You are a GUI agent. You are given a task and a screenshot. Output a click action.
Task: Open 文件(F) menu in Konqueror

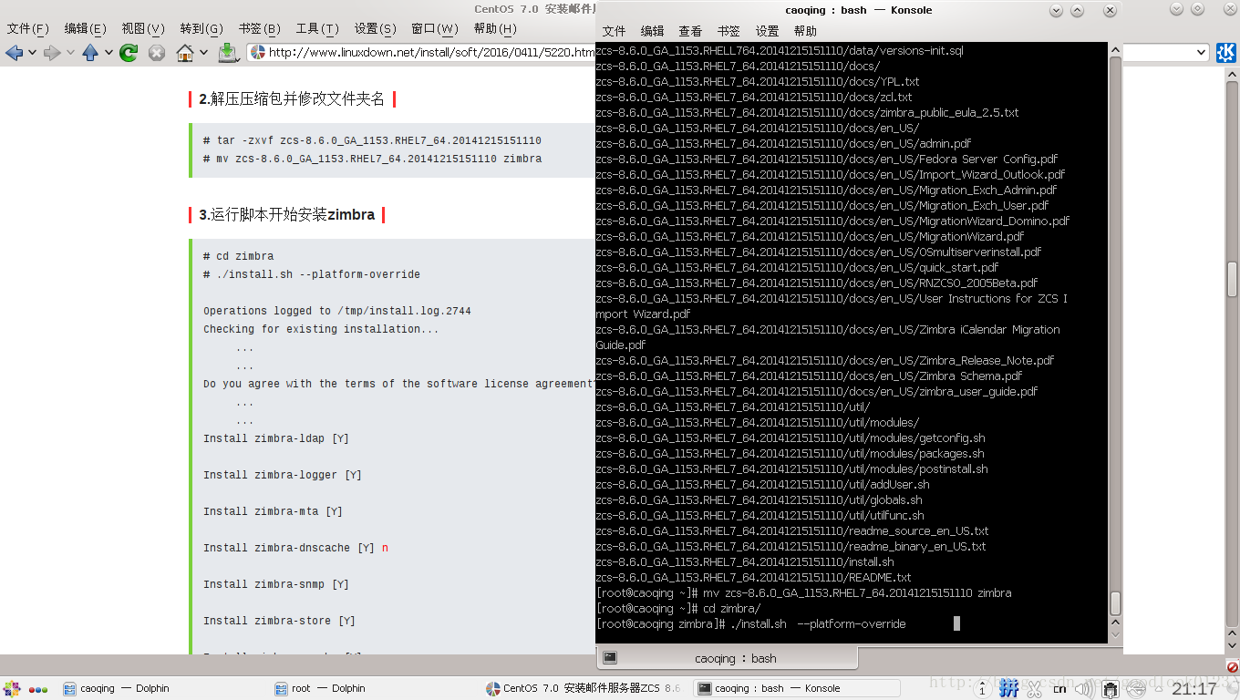pos(27,29)
